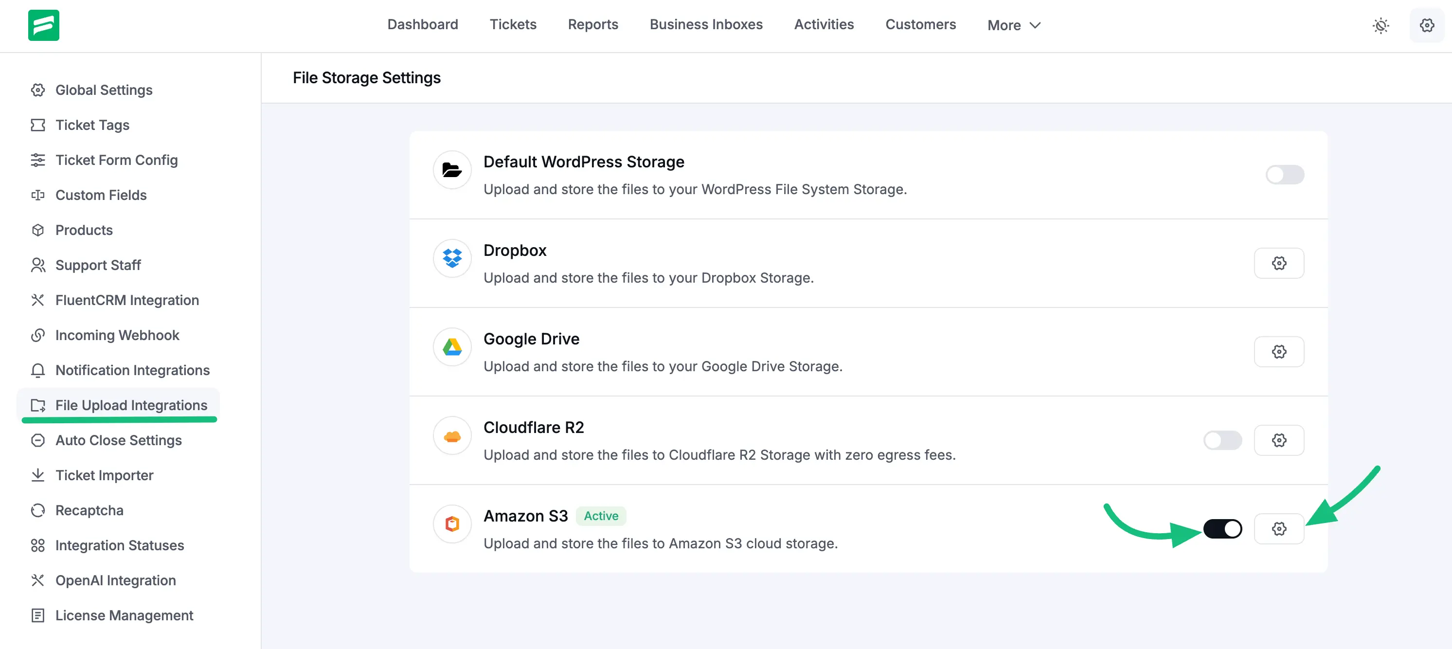The image size is (1452, 649).
Task: Go to License Management page
Action: pos(124,615)
